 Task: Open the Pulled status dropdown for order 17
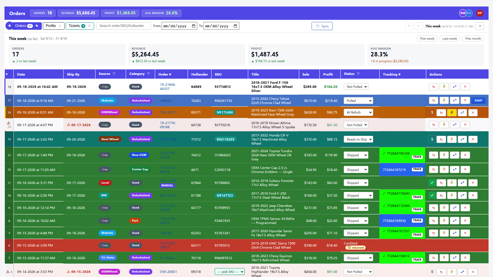(x=358, y=101)
